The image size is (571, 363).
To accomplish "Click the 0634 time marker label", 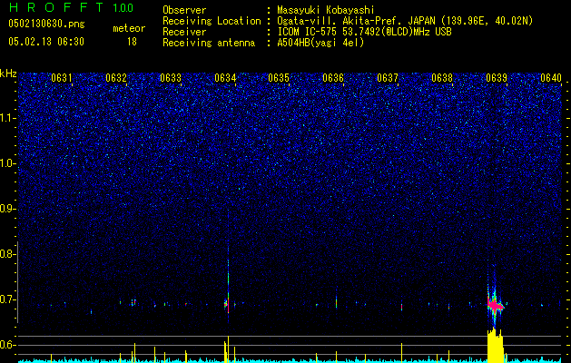I will [225, 78].
